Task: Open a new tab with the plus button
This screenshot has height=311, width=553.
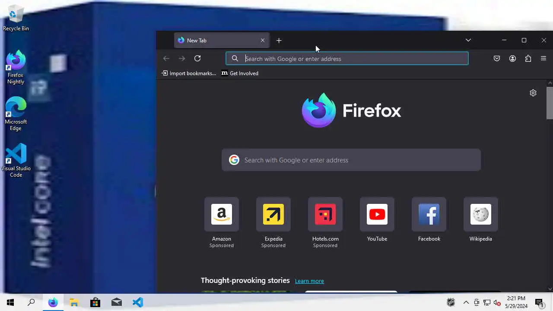Action: pos(279,40)
